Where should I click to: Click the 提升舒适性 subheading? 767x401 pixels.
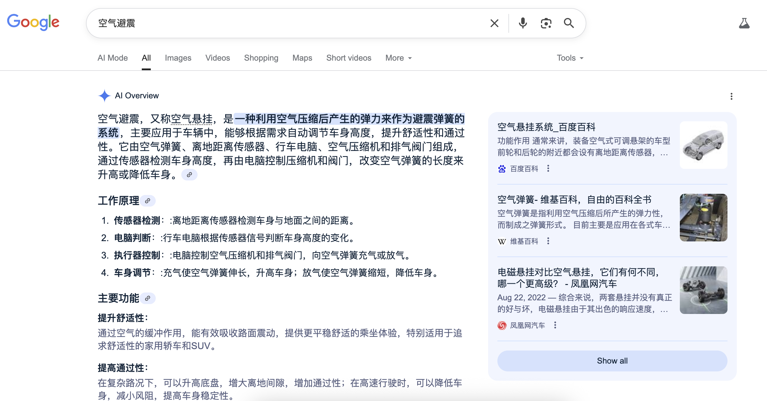[123, 318]
